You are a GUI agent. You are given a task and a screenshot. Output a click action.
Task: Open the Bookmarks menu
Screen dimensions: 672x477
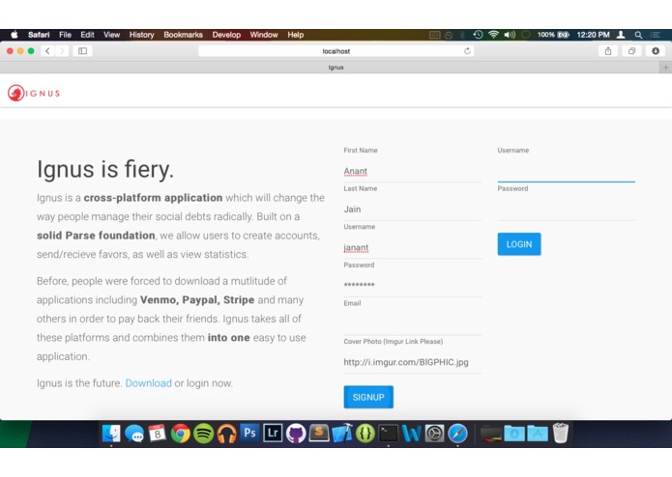pos(183,35)
